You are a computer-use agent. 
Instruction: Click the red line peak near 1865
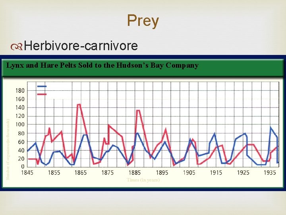[x=79, y=105]
